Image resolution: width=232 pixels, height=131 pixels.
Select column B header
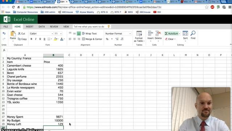53,55
